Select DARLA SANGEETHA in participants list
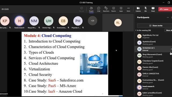This screenshot has height=97, width=172. coord(153,75)
